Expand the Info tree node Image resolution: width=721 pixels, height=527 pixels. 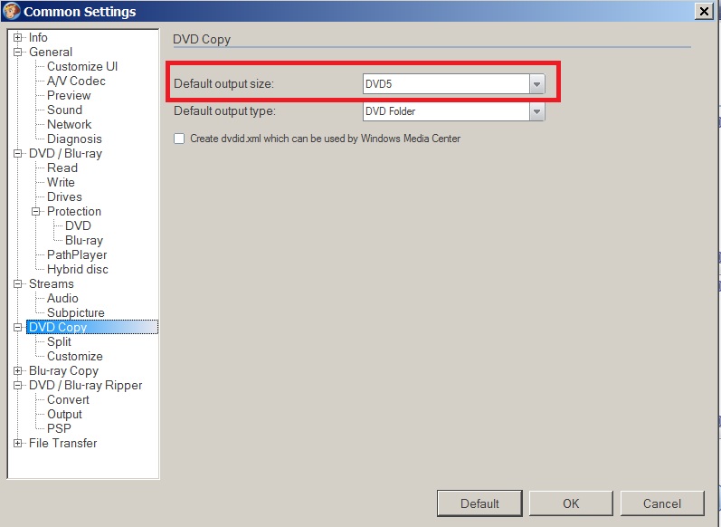(17, 37)
